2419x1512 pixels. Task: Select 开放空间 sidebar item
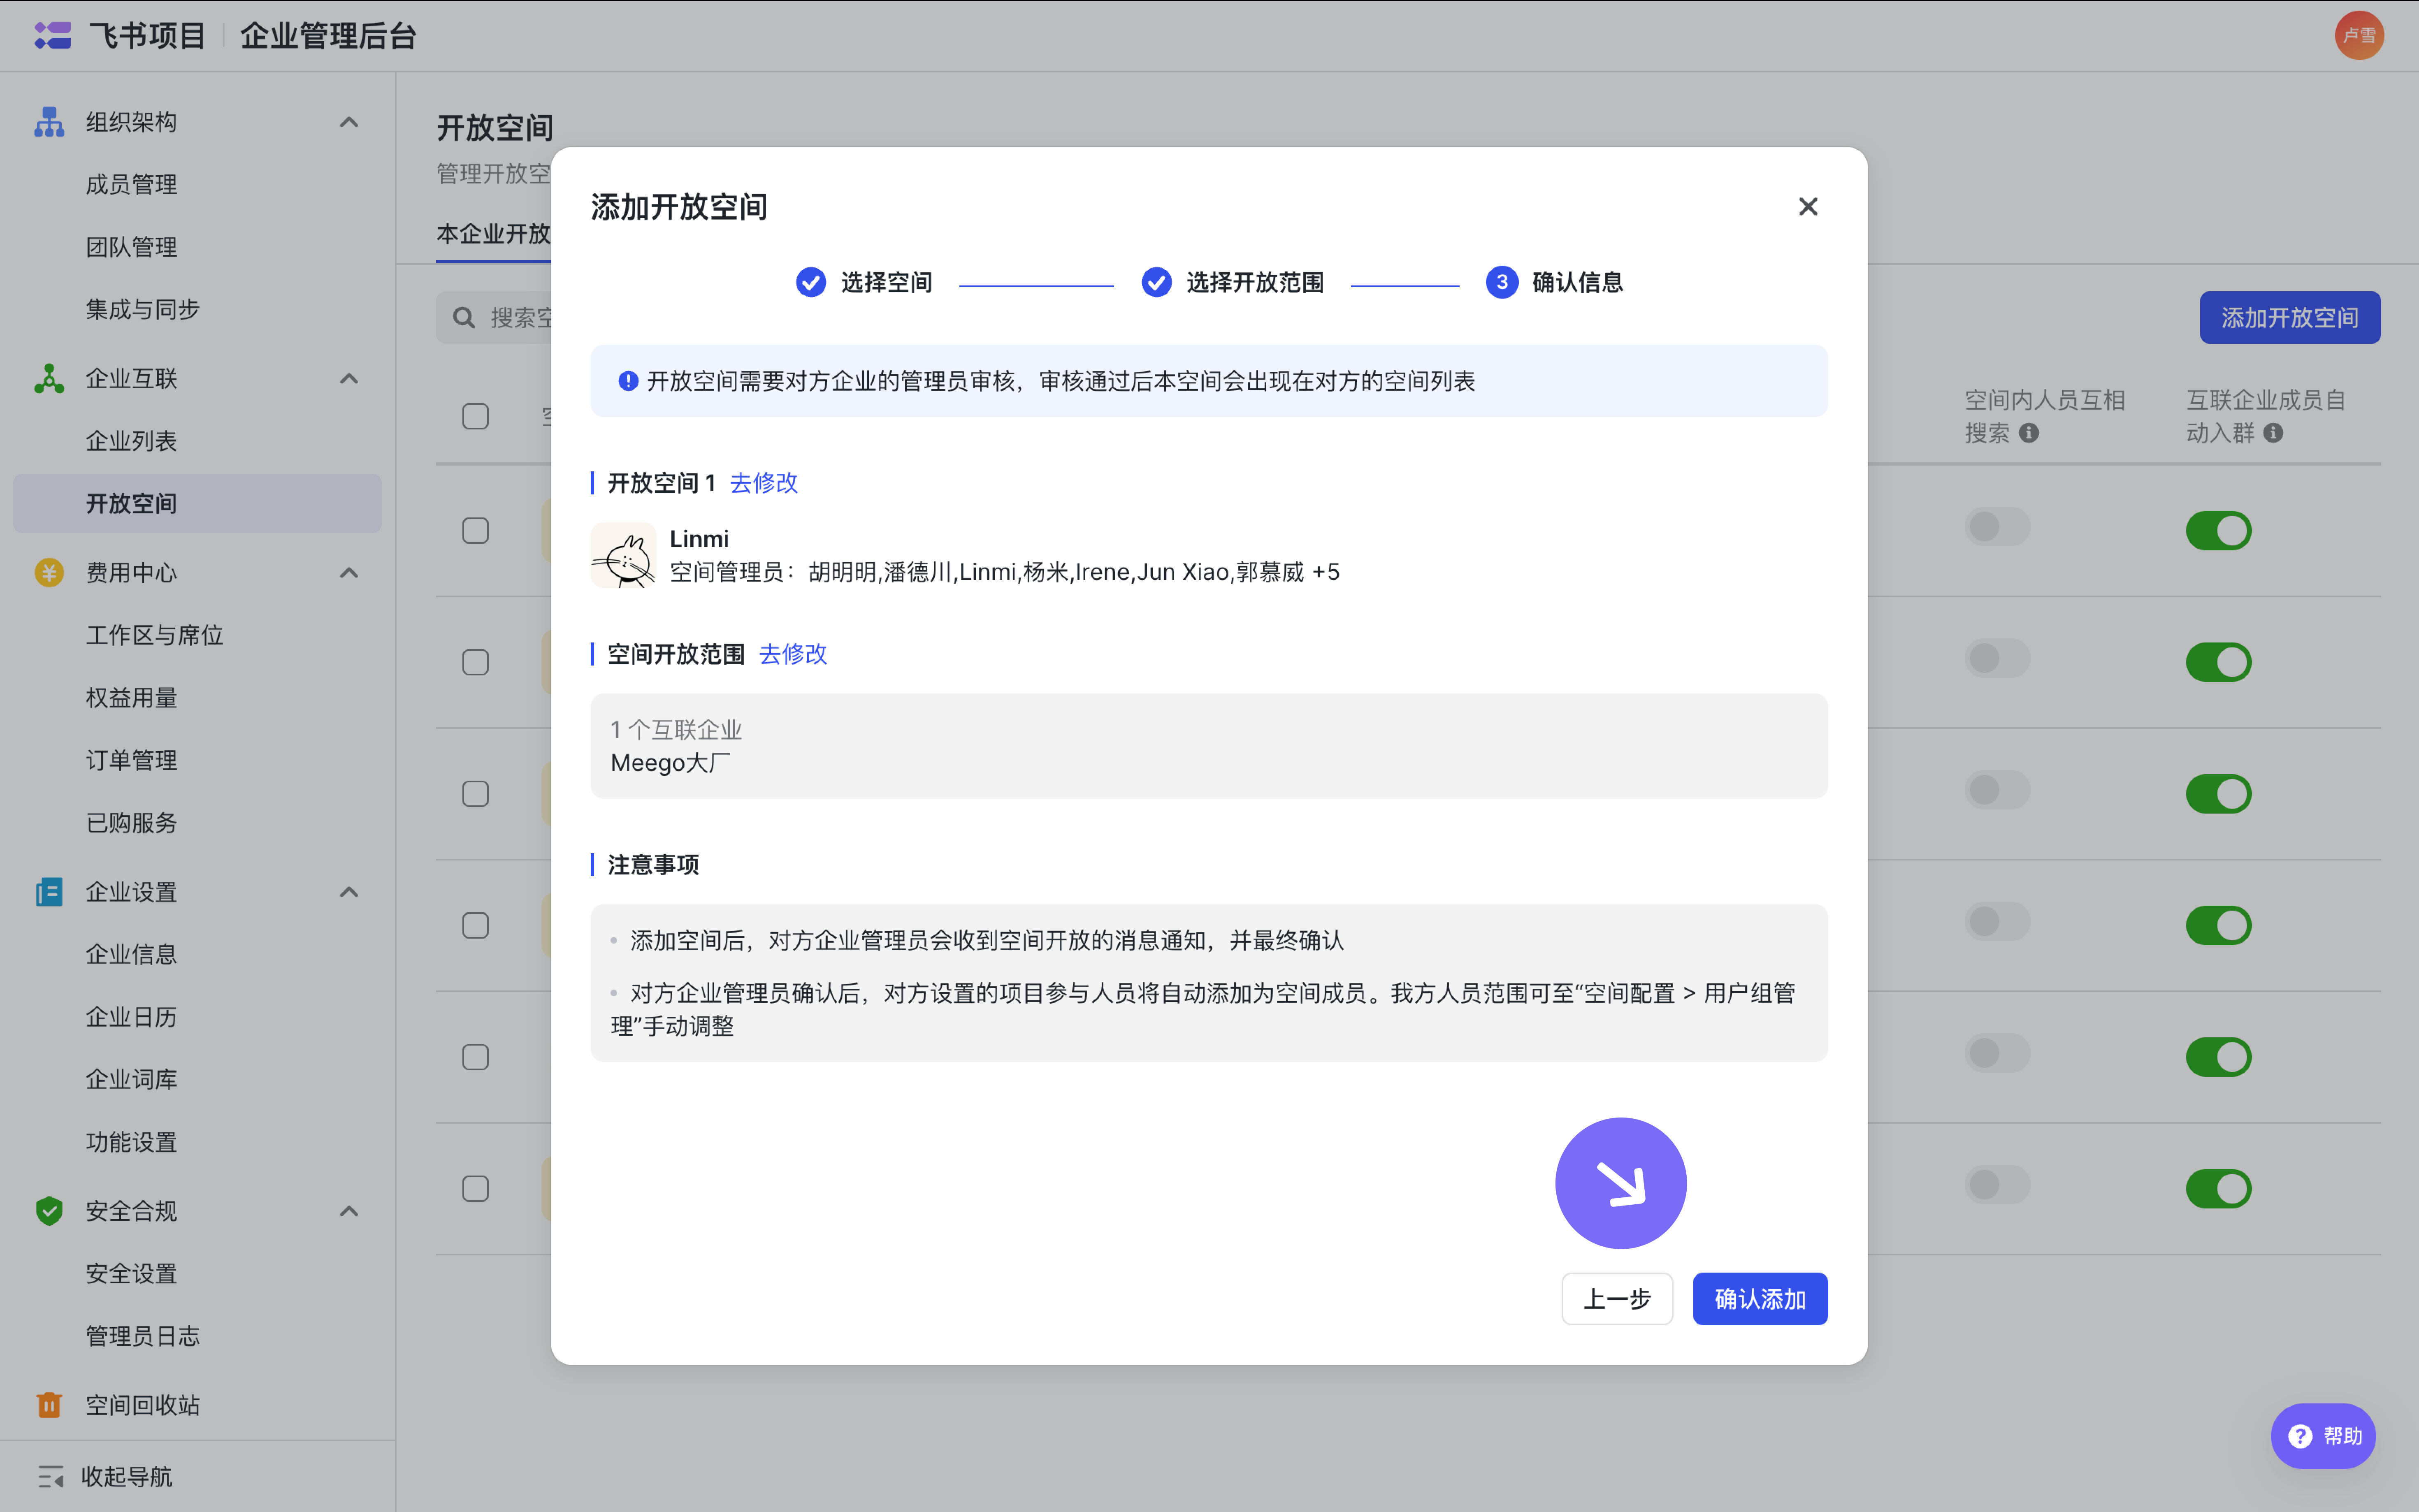(197, 504)
